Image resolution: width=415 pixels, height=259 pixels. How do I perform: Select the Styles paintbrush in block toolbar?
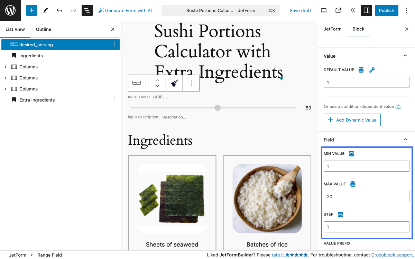(x=174, y=83)
